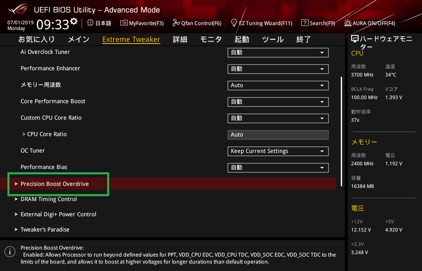
Task: Click CPU temperature 34°C value
Action: tap(391, 75)
